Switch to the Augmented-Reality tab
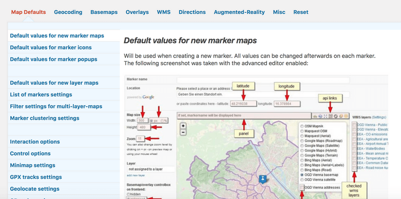Viewport: 401px width, 199px height. [x=240, y=12]
